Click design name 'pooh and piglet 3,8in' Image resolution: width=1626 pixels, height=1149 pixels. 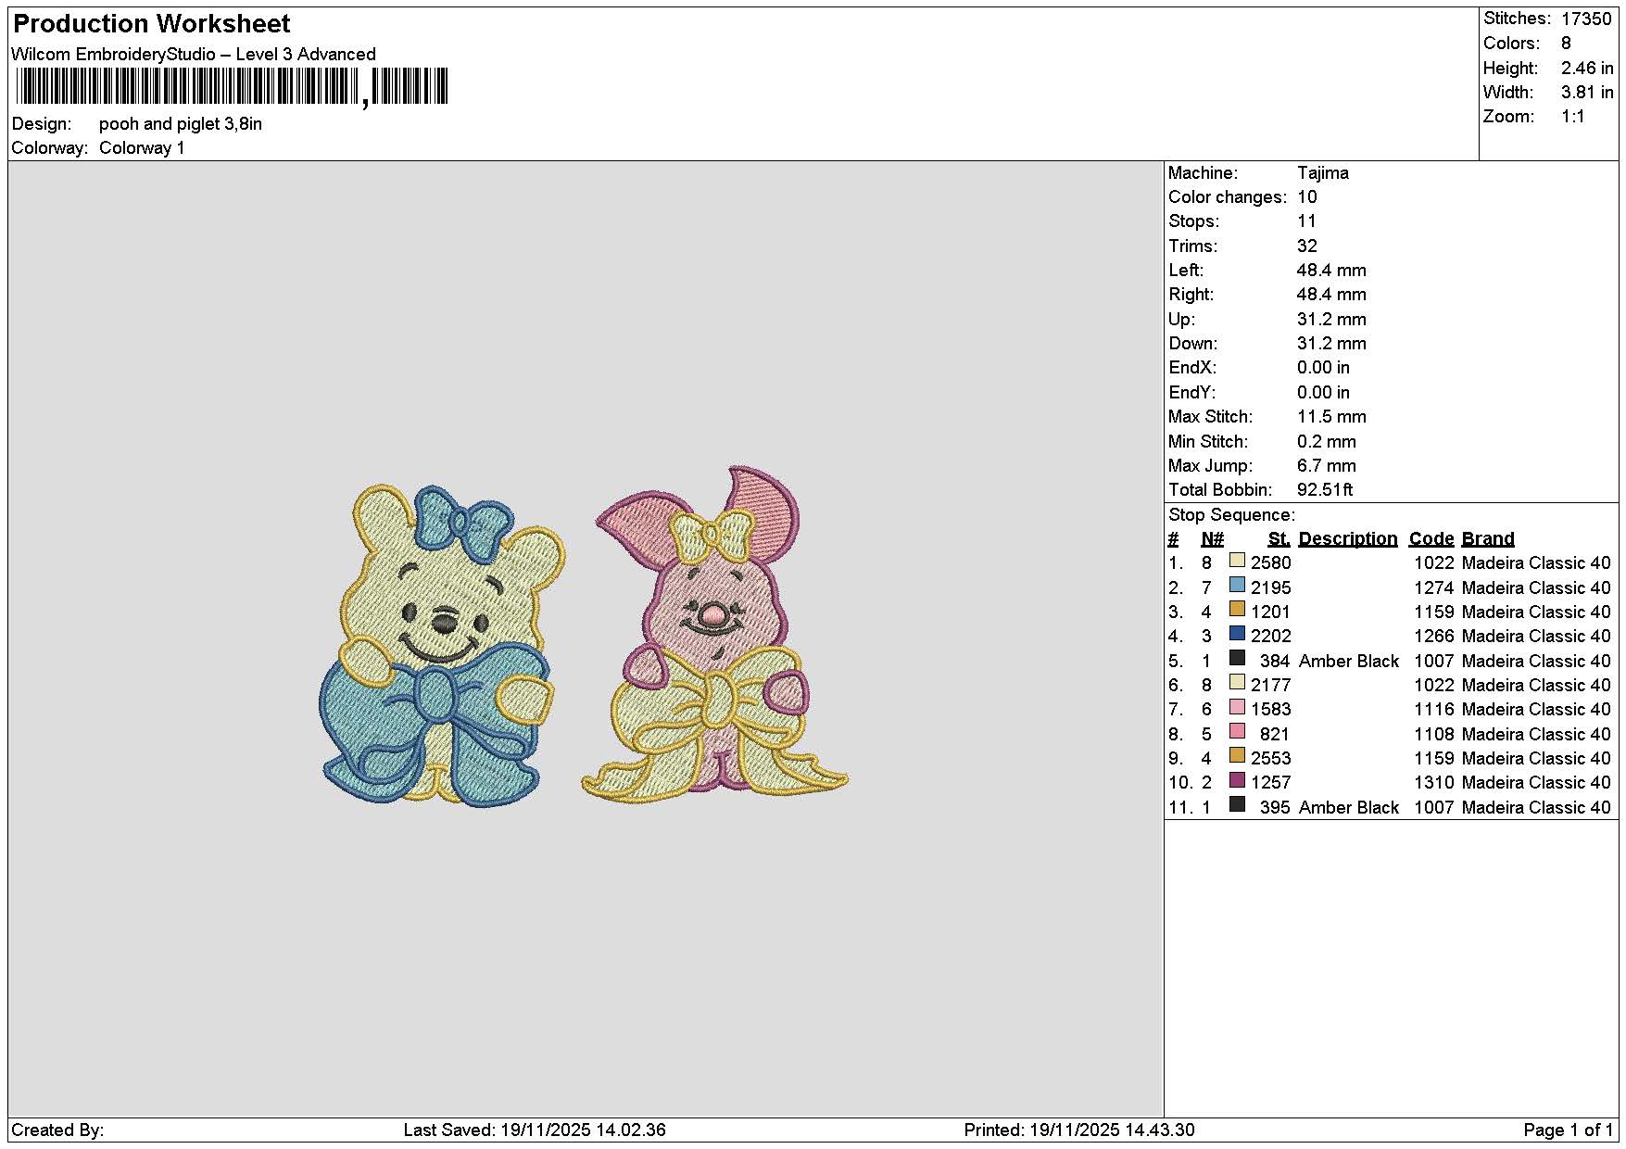pos(181,124)
